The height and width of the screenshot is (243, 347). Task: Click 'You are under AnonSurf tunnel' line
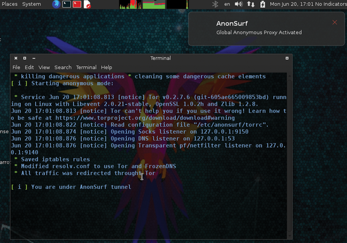(x=71, y=187)
